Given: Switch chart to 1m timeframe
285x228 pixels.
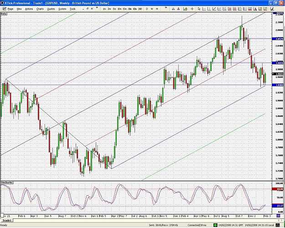Looking at the screenshot, I should coord(104,9).
